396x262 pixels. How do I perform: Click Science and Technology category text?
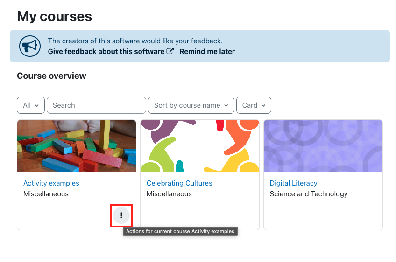coord(309,194)
